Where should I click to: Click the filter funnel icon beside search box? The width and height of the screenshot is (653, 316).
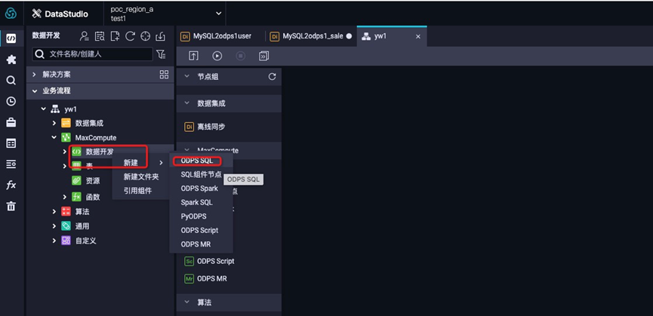(x=161, y=54)
